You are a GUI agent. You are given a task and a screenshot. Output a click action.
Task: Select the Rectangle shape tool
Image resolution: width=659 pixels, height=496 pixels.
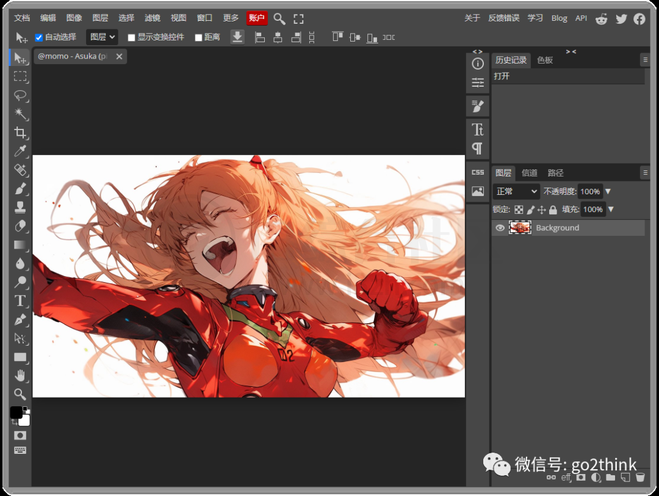click(x=20, y=357)
